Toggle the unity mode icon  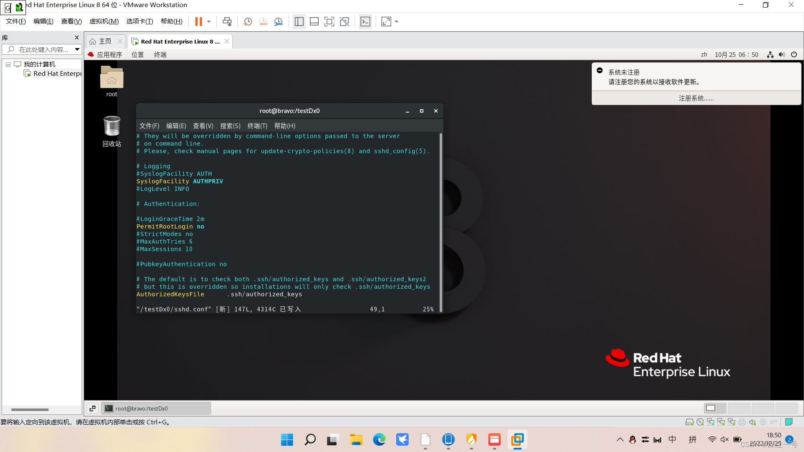(344, 22)
